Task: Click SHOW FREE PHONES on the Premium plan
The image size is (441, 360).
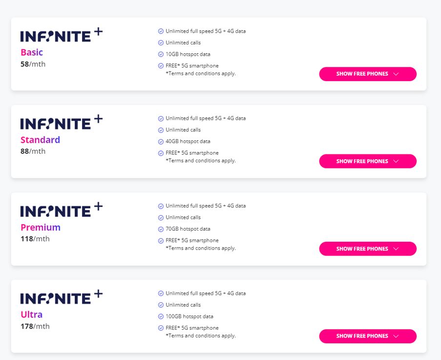Action: click(367, 249)
